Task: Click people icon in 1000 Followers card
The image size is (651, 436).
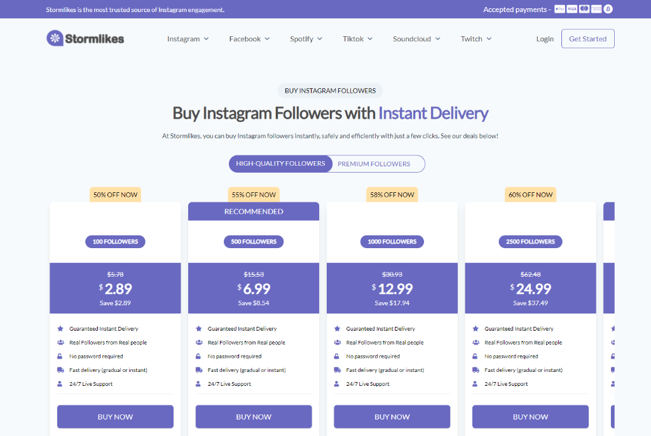Action: [x=337, y=342]
